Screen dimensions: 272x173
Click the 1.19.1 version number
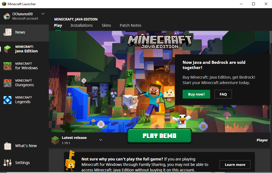point(66,143)
